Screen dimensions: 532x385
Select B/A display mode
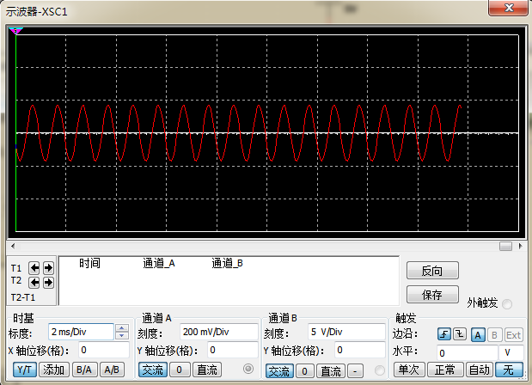[84, 370]
